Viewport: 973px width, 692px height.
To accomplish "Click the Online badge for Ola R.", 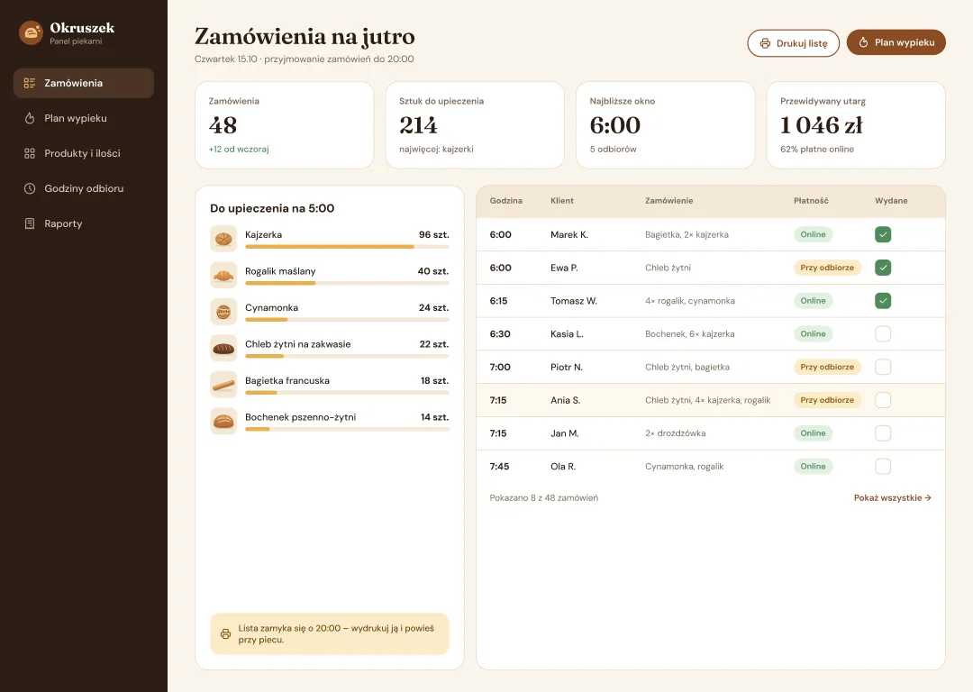I will pos(813,466).
